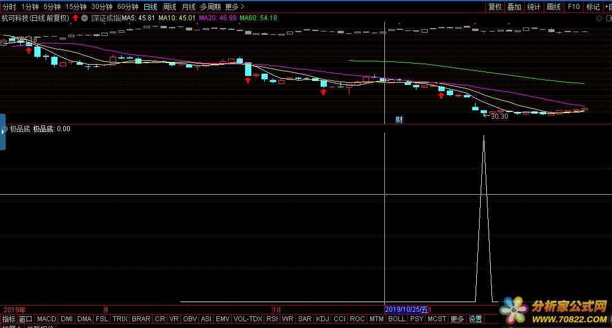Click the 30.30 low price label

pyautogui.click(x=500, y=116)
